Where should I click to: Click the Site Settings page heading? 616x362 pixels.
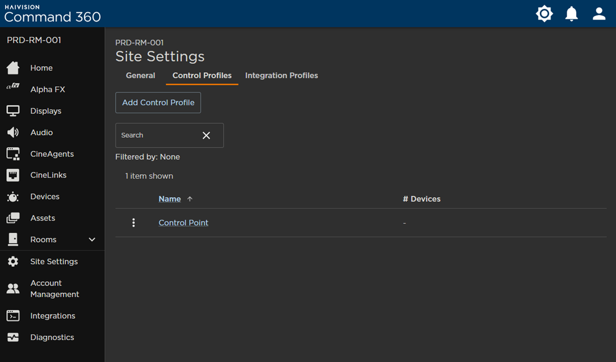pyautogui.click(x=160, y=57)
